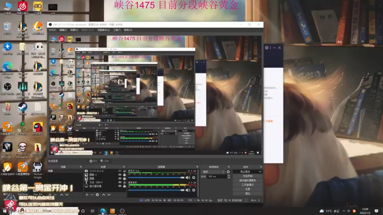
Task: Open transition properties gear icon
Action: pos(228,172)
